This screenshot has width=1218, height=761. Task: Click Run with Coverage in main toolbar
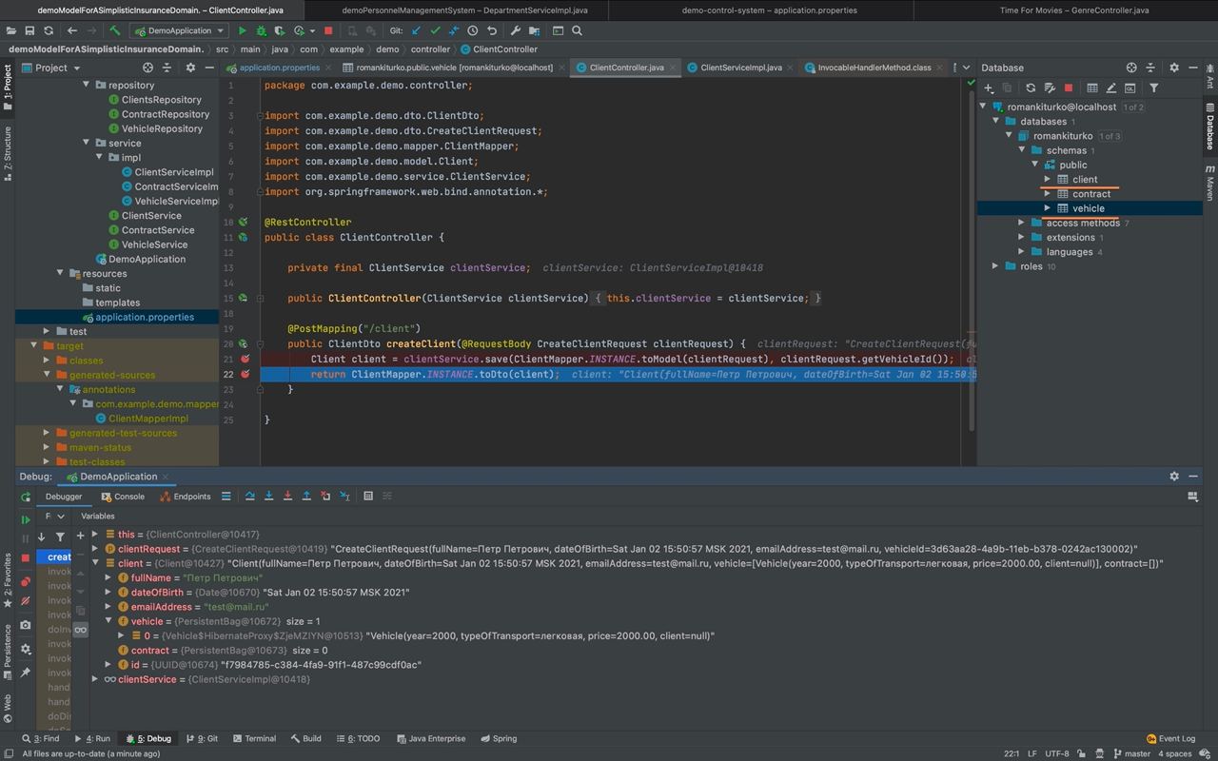click(x=280, y=30)
